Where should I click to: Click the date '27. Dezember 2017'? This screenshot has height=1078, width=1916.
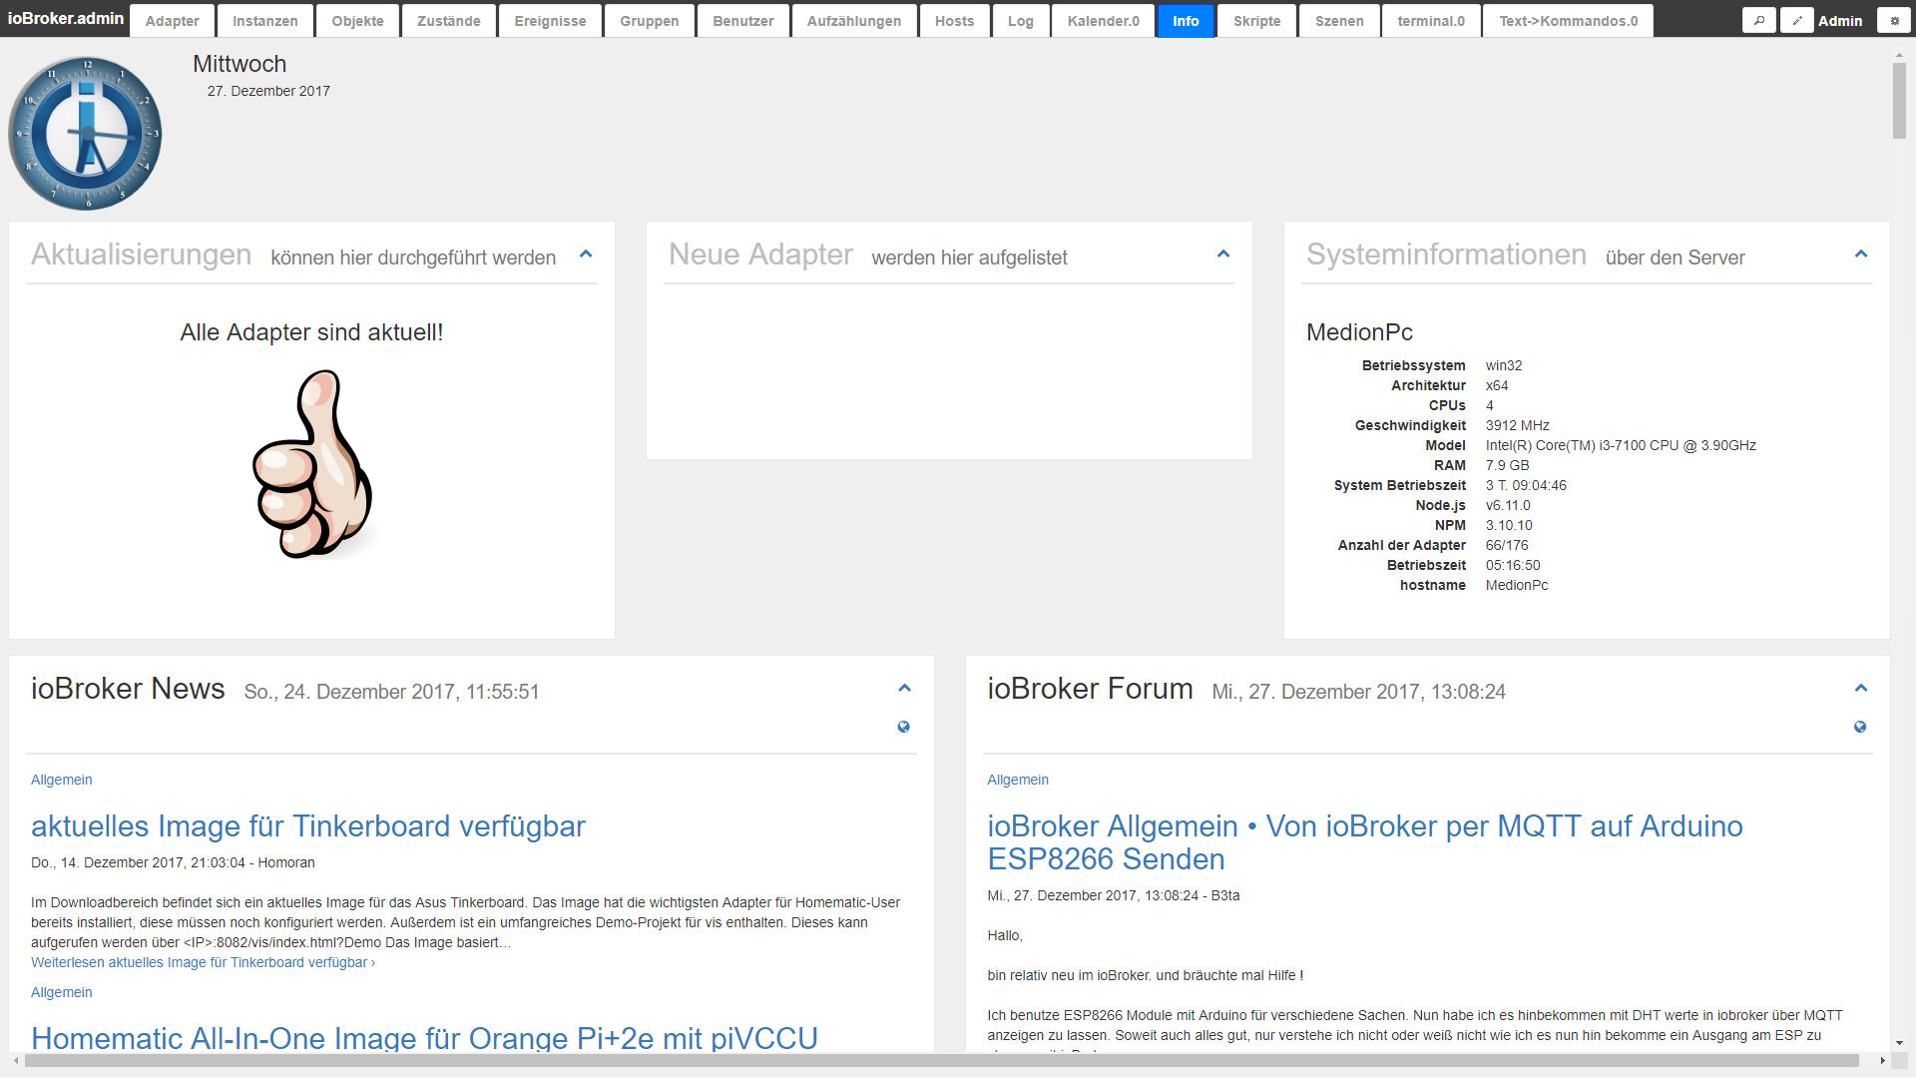pyautogui.click(x=268, y=91)
